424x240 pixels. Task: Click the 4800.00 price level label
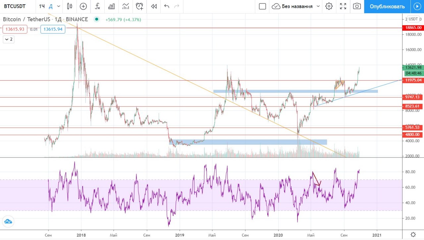tap(412, 135)
